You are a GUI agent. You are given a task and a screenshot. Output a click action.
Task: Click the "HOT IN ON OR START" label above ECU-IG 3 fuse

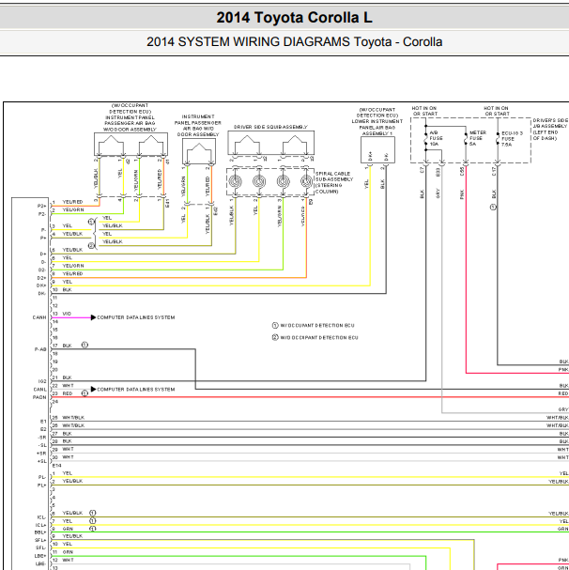497,111
